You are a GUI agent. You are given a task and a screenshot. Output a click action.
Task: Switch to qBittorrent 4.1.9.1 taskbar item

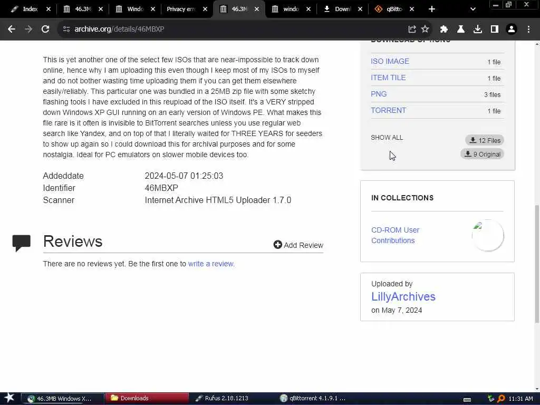pos(316,399)
